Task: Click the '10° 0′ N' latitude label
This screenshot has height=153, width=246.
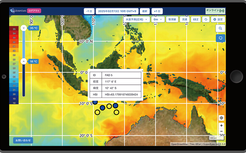Action: pyautogui.click(x=86, y=41)
